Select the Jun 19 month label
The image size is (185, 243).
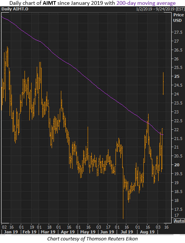[x=107, y=232]
